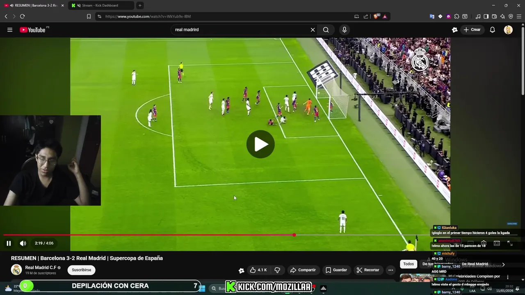Click the page scrollbar up arrow
This screenshot has height=295, width=525.
point(523,25)
